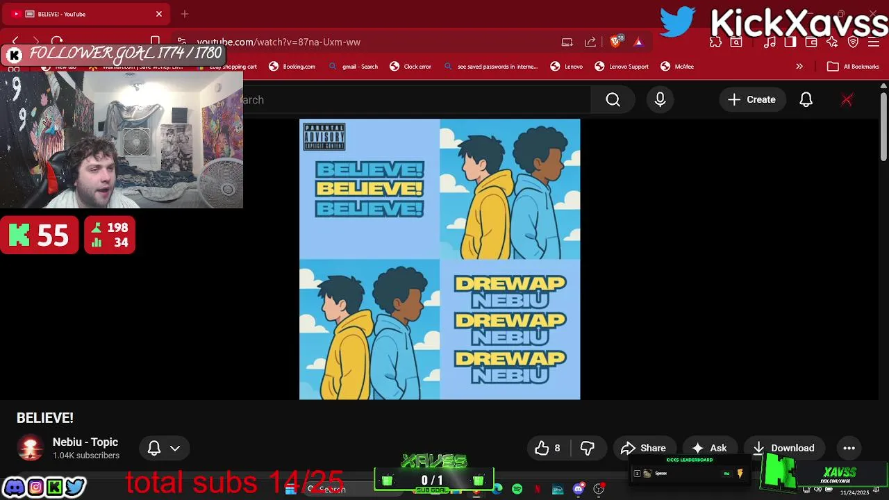889x500 pixels.
Task: Open Netflix from the taskbar
Action: click(x=538, y=490)
